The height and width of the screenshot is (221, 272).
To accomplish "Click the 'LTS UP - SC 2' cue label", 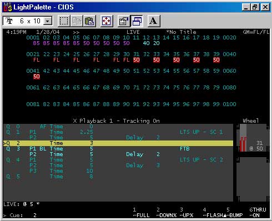I will (x=201, y=160).
